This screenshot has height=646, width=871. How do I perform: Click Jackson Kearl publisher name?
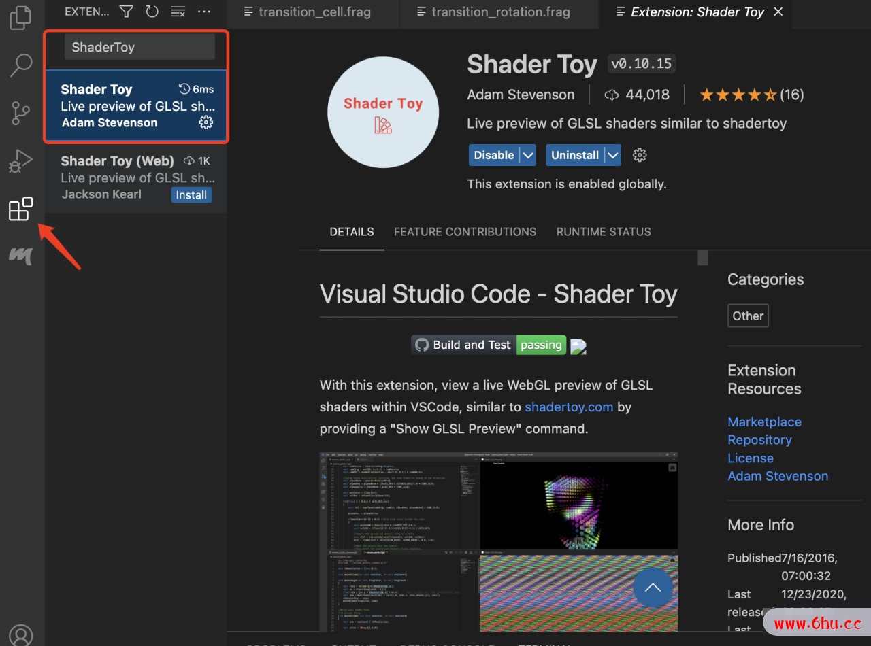click(102, 194)
